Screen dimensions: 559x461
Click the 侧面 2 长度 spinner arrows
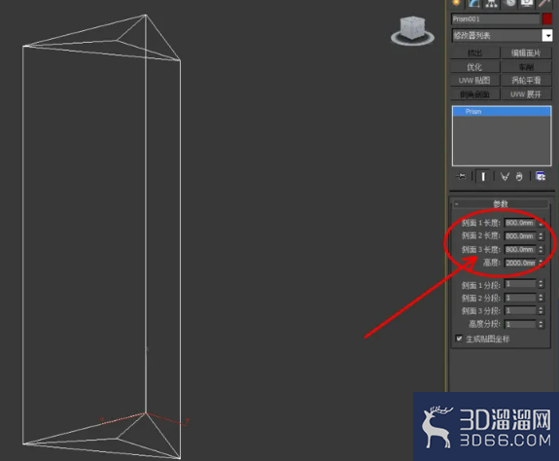(x=541, y=236)
